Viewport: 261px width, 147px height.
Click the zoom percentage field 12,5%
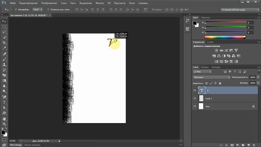(13, 141)
